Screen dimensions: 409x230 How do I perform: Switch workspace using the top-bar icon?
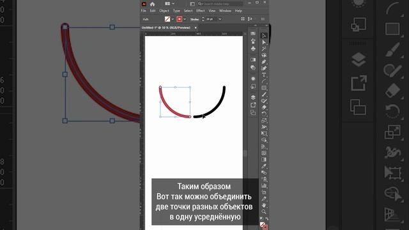[x=192, y=4]
